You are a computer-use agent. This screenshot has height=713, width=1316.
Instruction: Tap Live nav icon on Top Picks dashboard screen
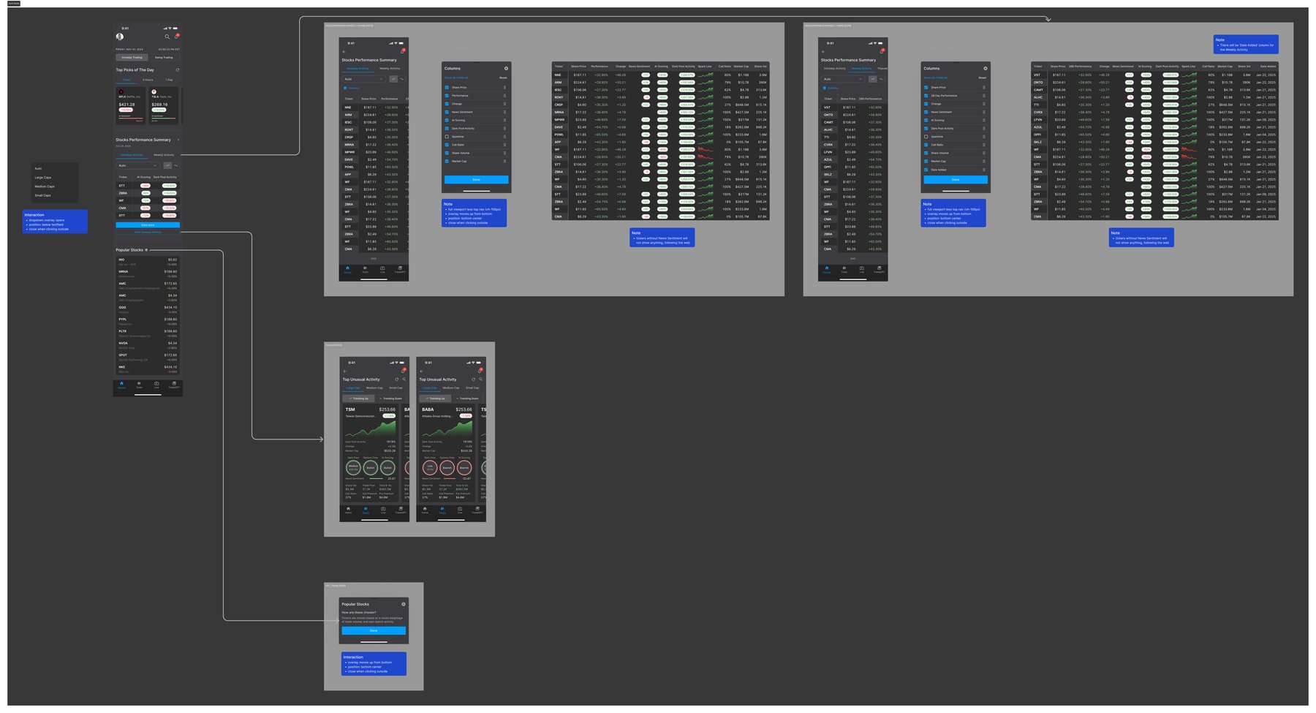[156, 385]
